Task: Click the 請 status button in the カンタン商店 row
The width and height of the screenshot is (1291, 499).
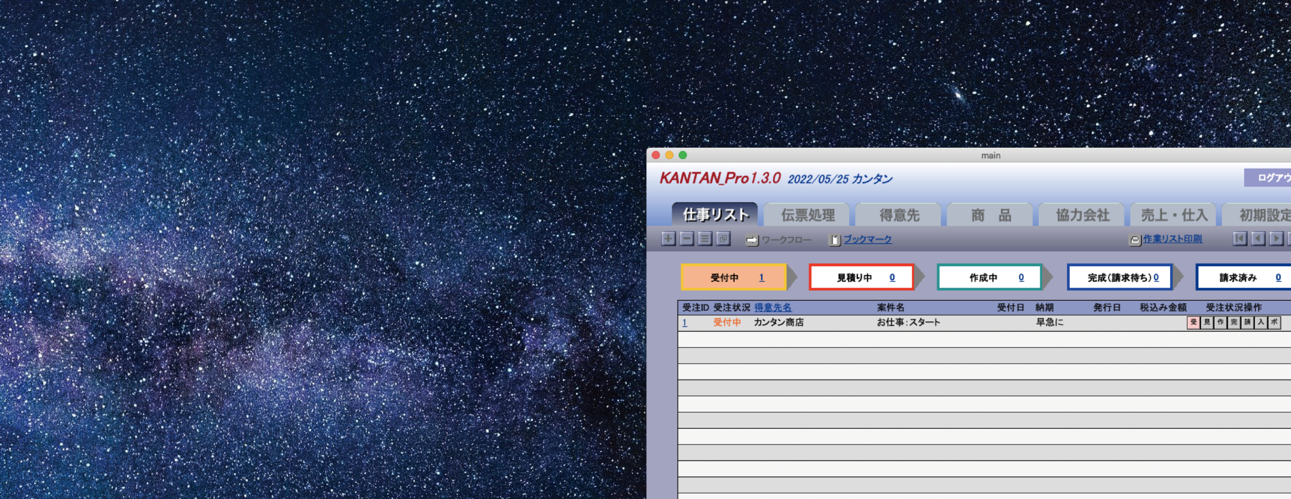Action: pyautogui.click(x=1247, y=322)
